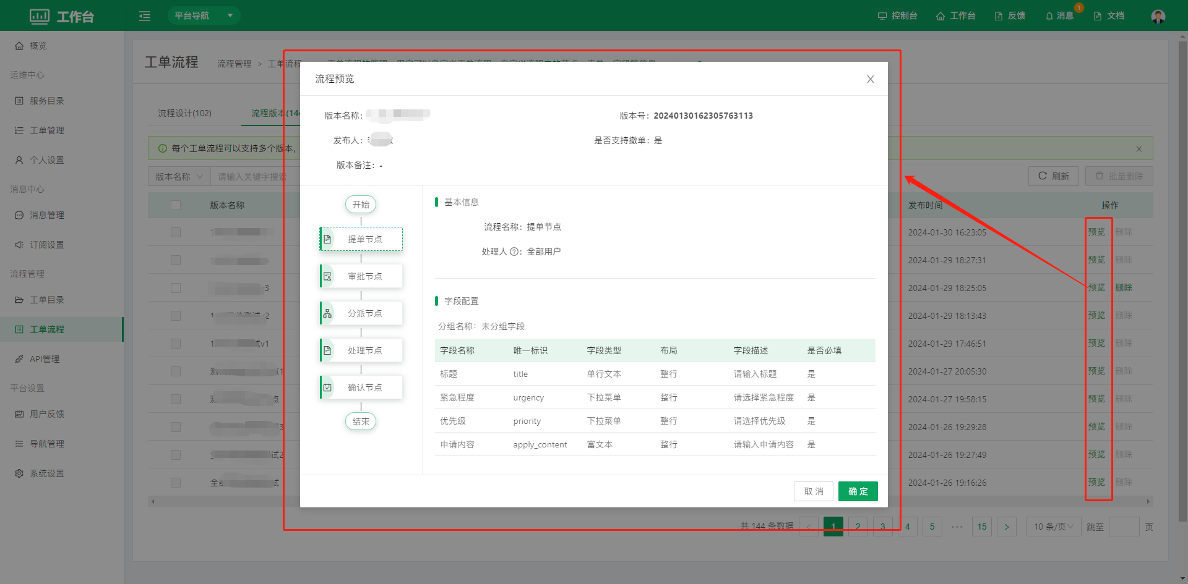Click 流程管理 in the breadcrumb
This screenshot has height=584, width=1188.
235,64
